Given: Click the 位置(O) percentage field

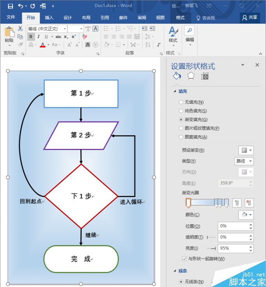Looking at the screenshot, I should pos(233,226).
